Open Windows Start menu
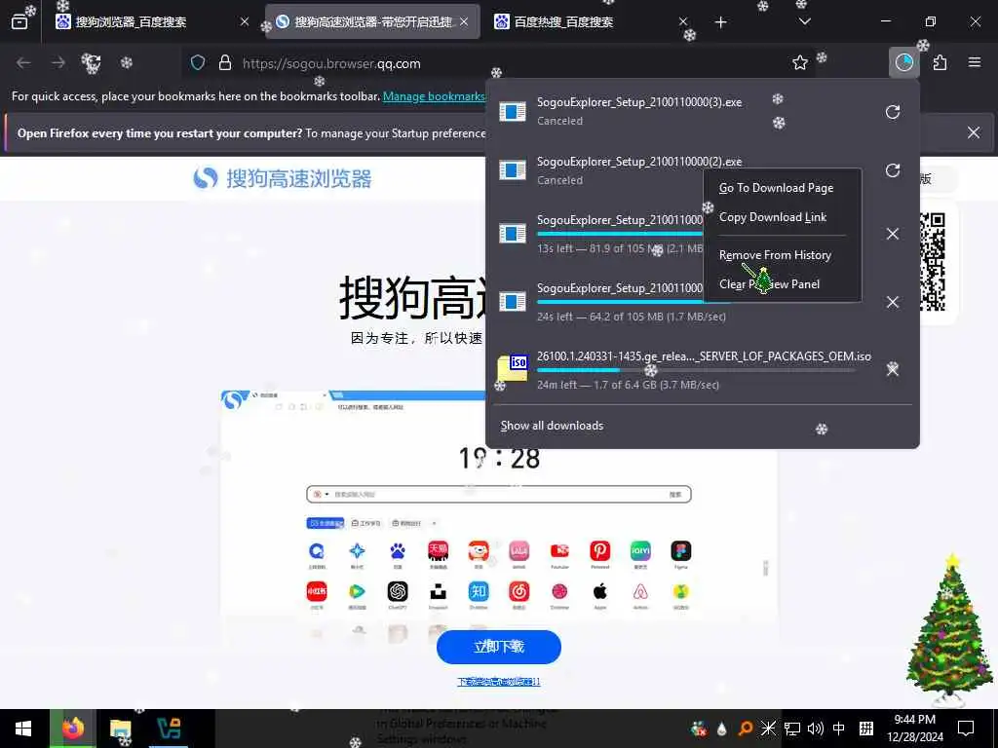 (23, 729)
